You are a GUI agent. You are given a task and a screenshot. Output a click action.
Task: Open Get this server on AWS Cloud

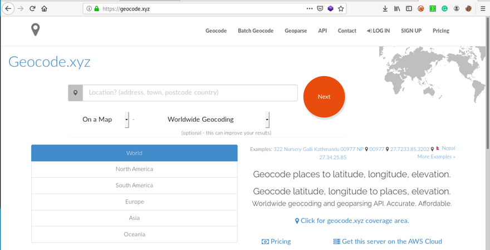(x=388, y=241)
